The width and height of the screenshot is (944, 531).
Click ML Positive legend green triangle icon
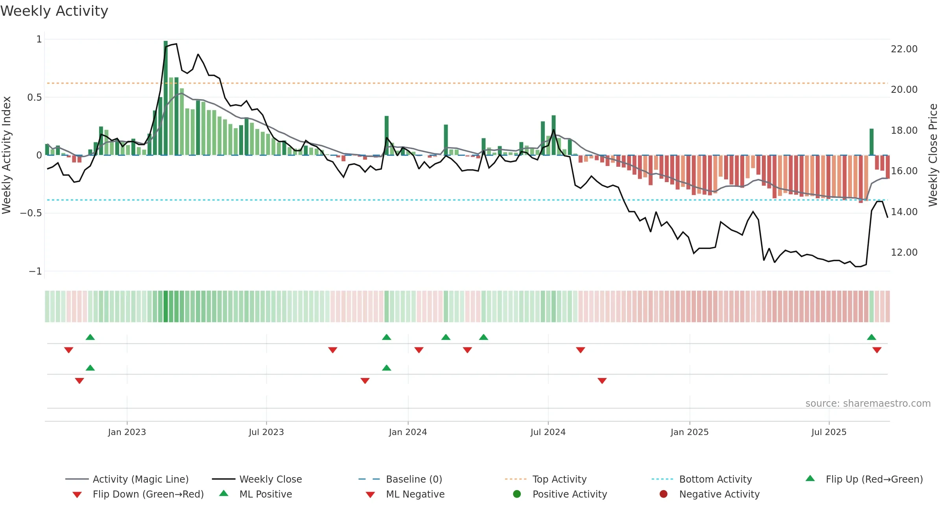coord(224,493)
